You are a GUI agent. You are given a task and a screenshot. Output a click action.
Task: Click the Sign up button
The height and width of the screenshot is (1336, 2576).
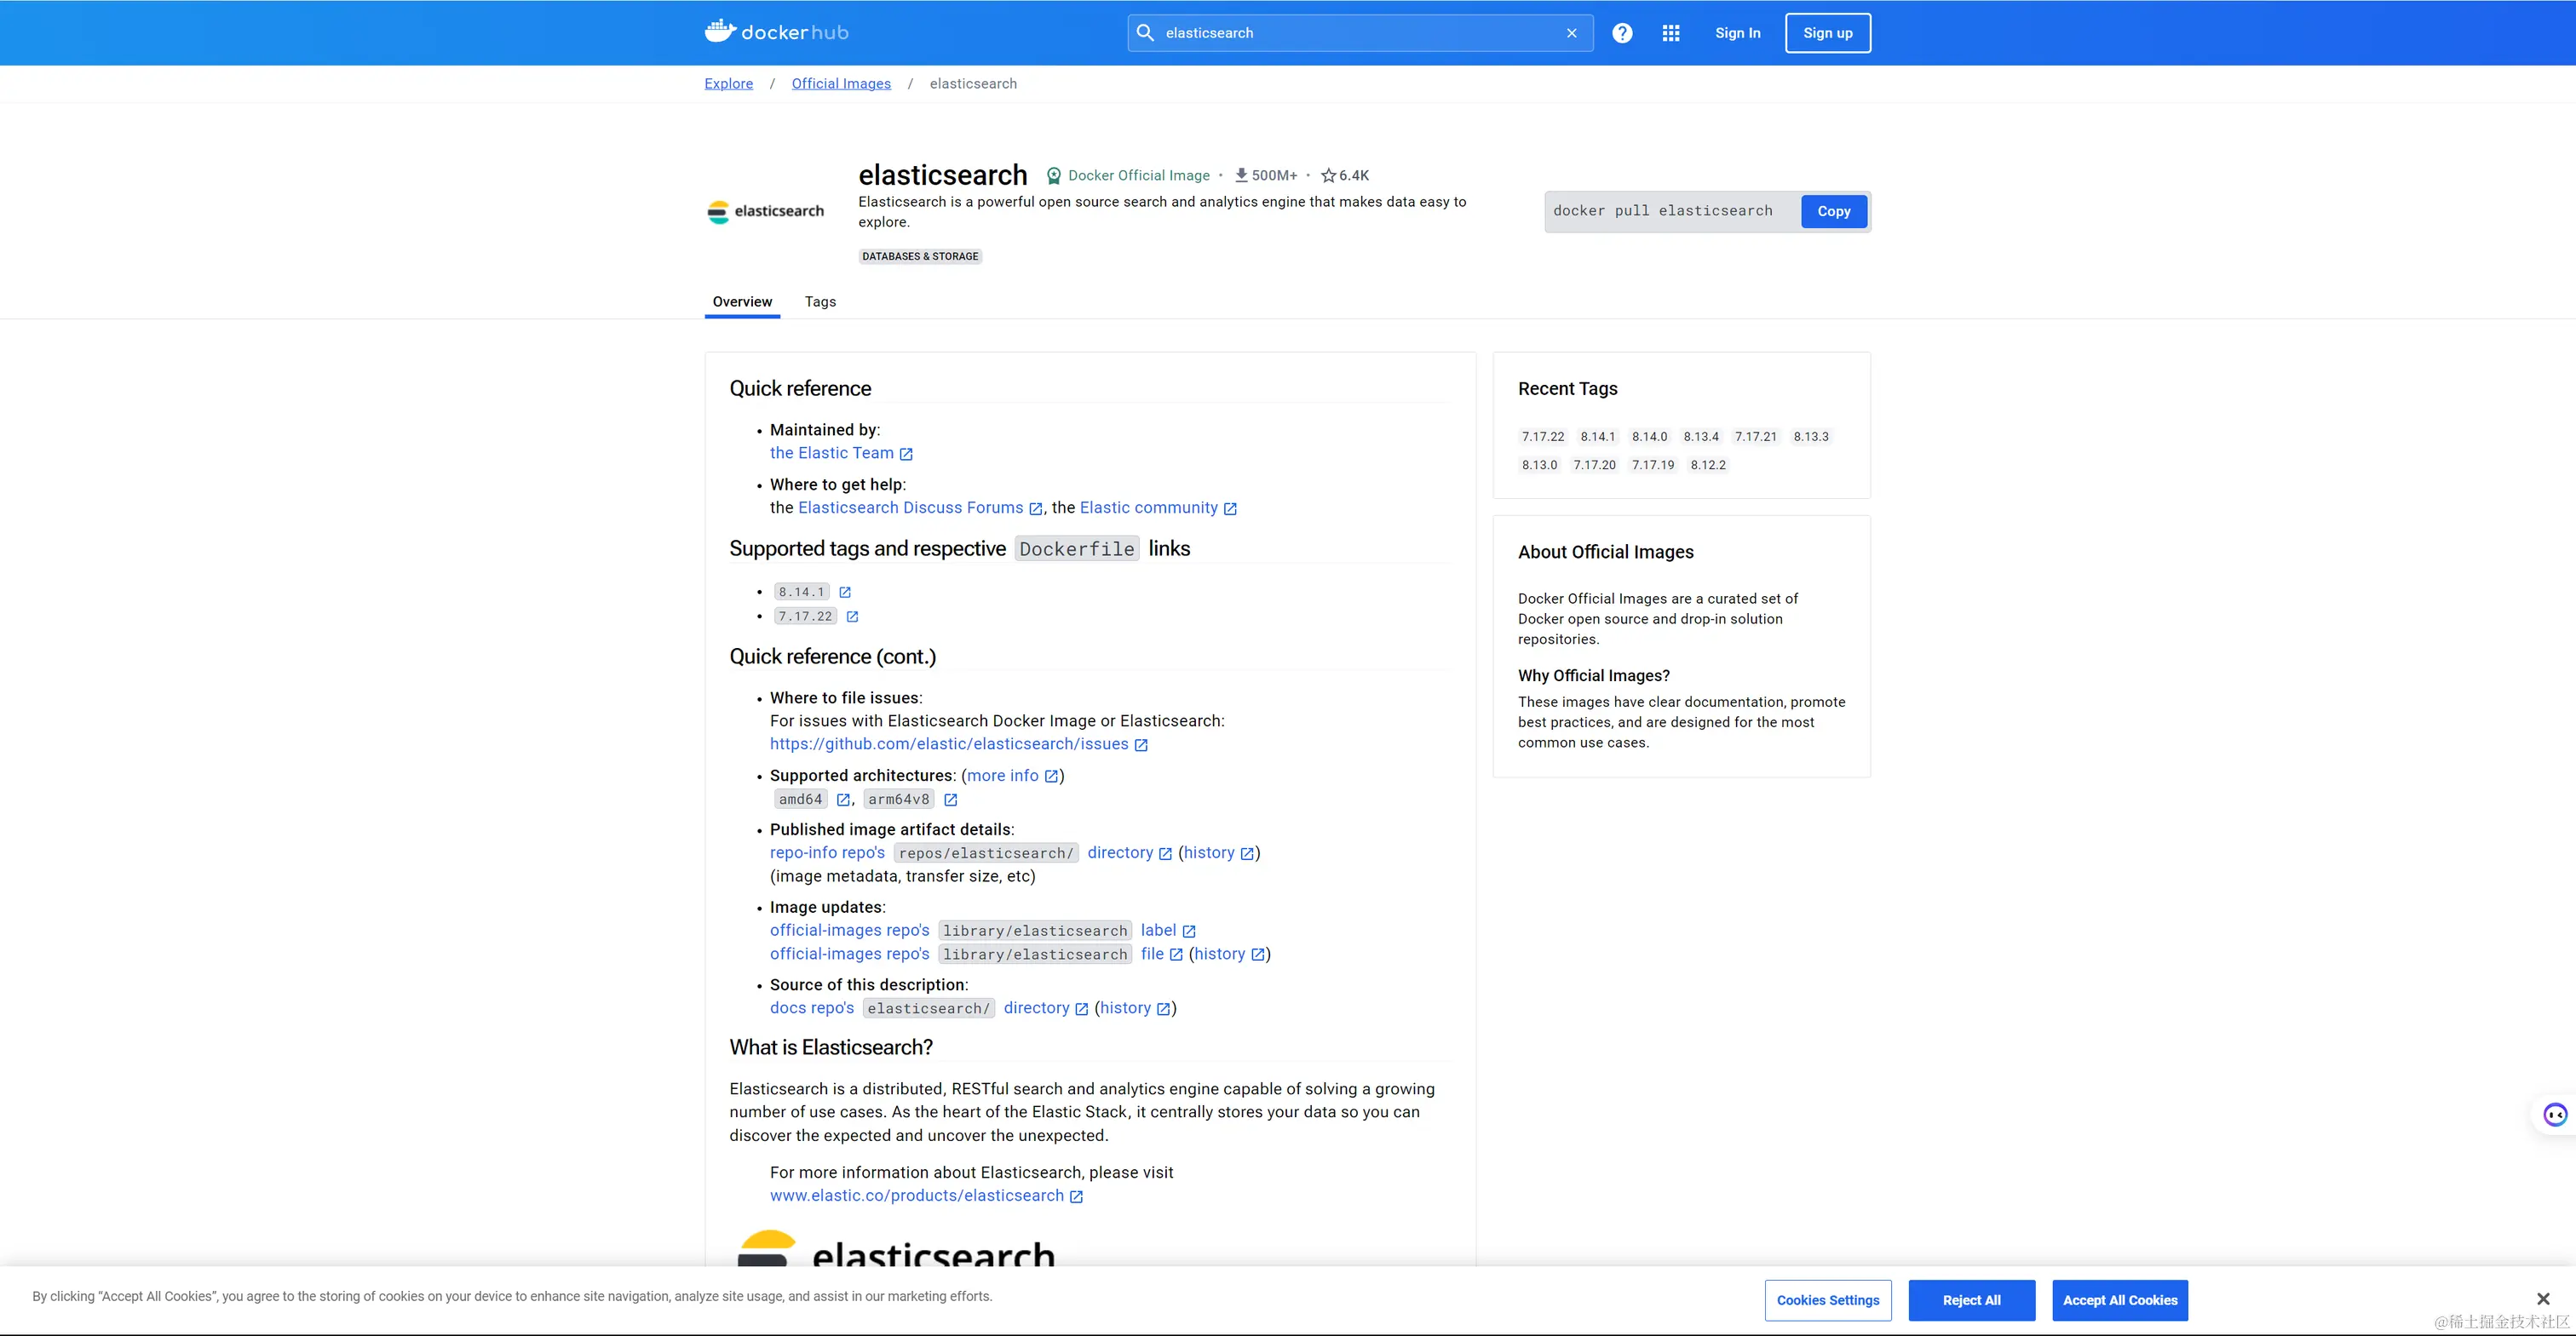pos(1827,33)
